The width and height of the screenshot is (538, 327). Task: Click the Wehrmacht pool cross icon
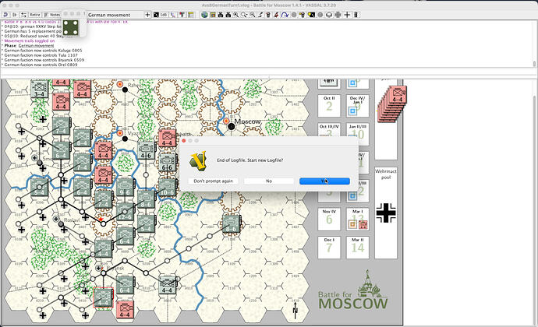[388, 212]
